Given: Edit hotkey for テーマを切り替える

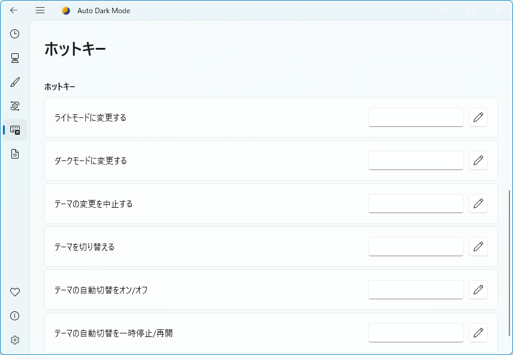Looking at the screenshot, I should (478, 247).
